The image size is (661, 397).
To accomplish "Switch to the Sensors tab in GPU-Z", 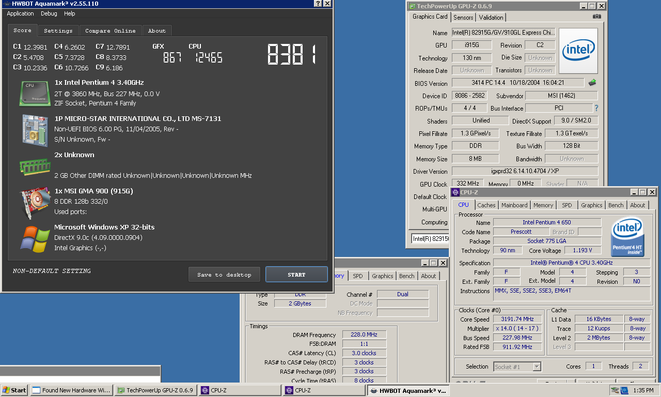I will coord(463,17).
